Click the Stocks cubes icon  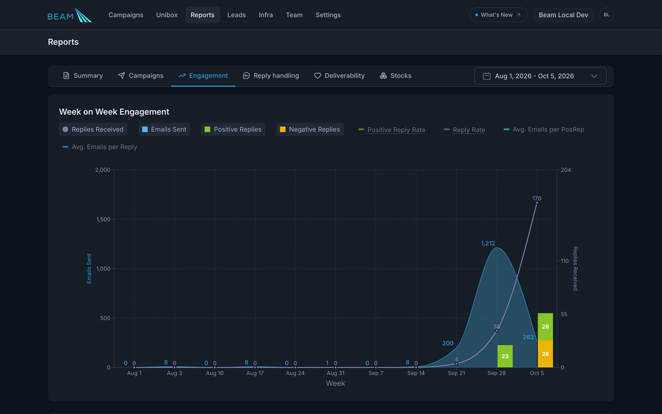click(383, 76)
